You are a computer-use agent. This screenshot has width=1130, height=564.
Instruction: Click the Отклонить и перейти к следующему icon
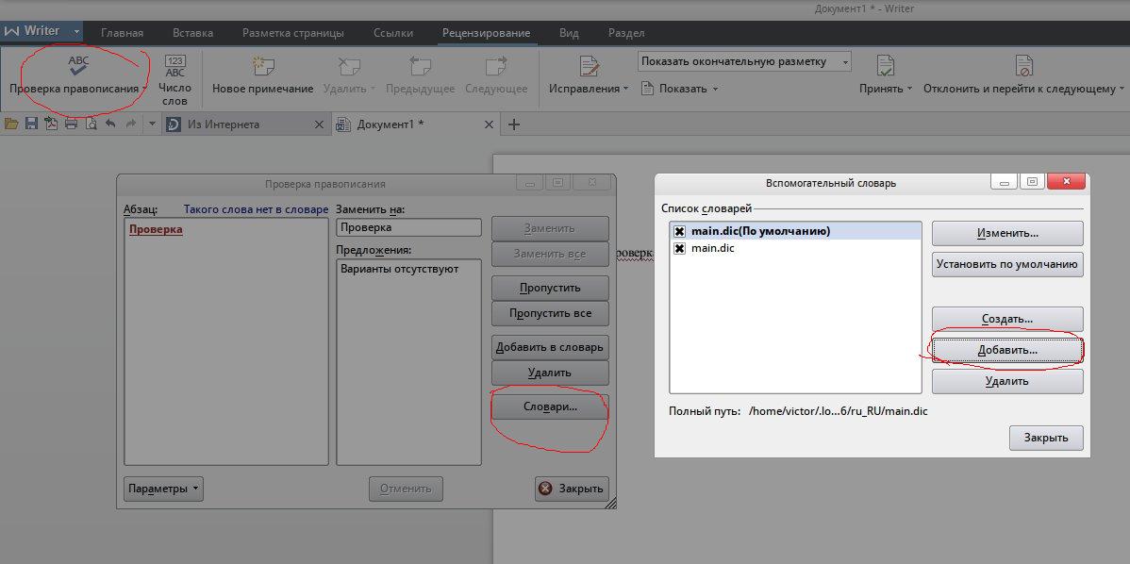click(x=1023, y=66)
